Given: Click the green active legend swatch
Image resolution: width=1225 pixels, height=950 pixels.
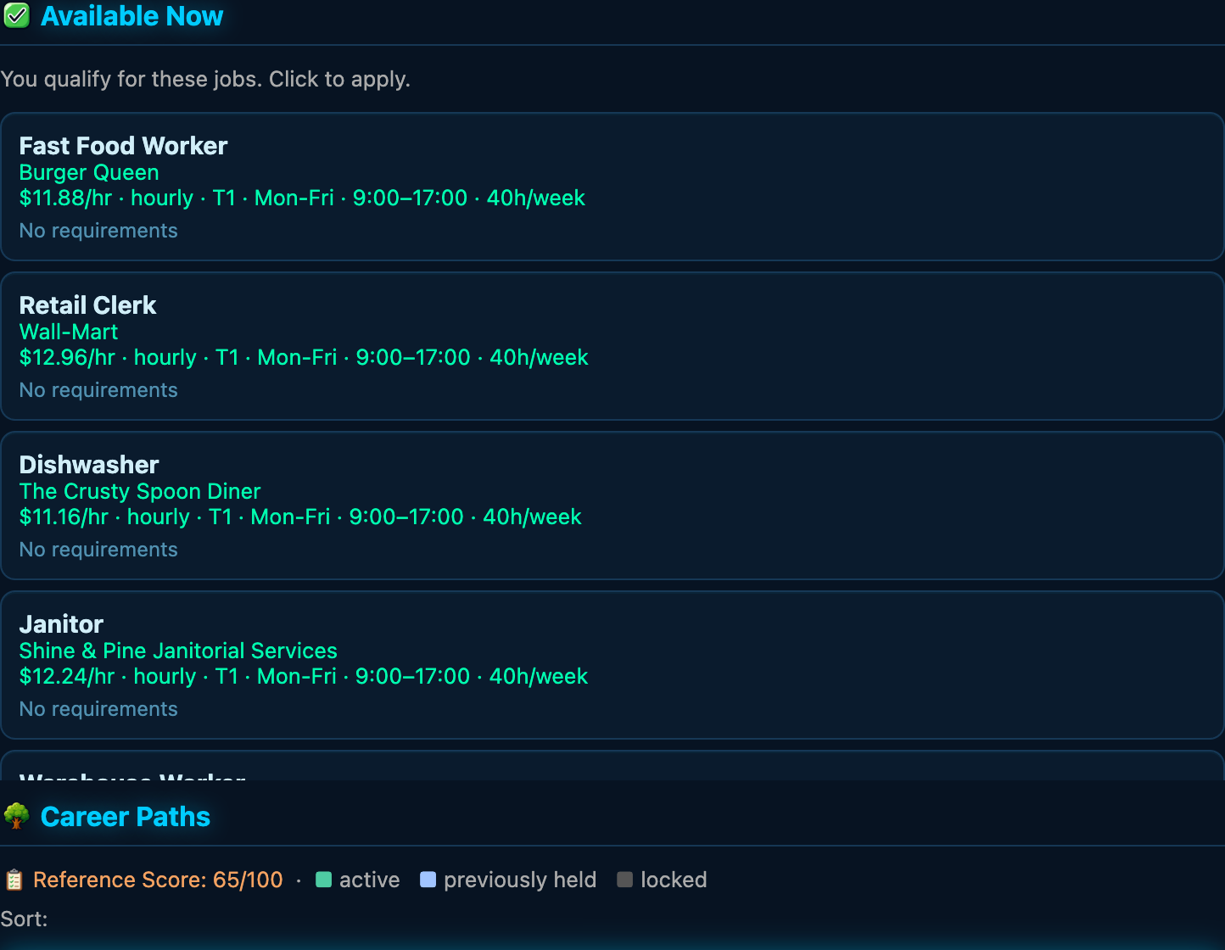Looking at the screenshot, I should coord(323,880).
